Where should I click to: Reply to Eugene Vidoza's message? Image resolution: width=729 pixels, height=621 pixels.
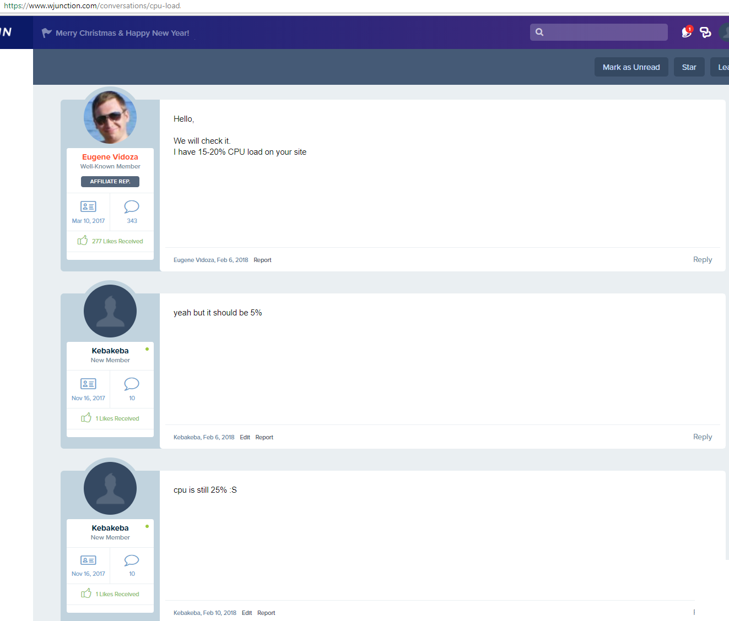pyautogui.click(x=702, y=259)
